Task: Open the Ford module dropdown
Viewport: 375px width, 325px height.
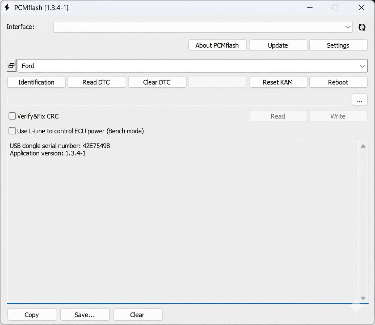Action: click(x=362, y=66)
